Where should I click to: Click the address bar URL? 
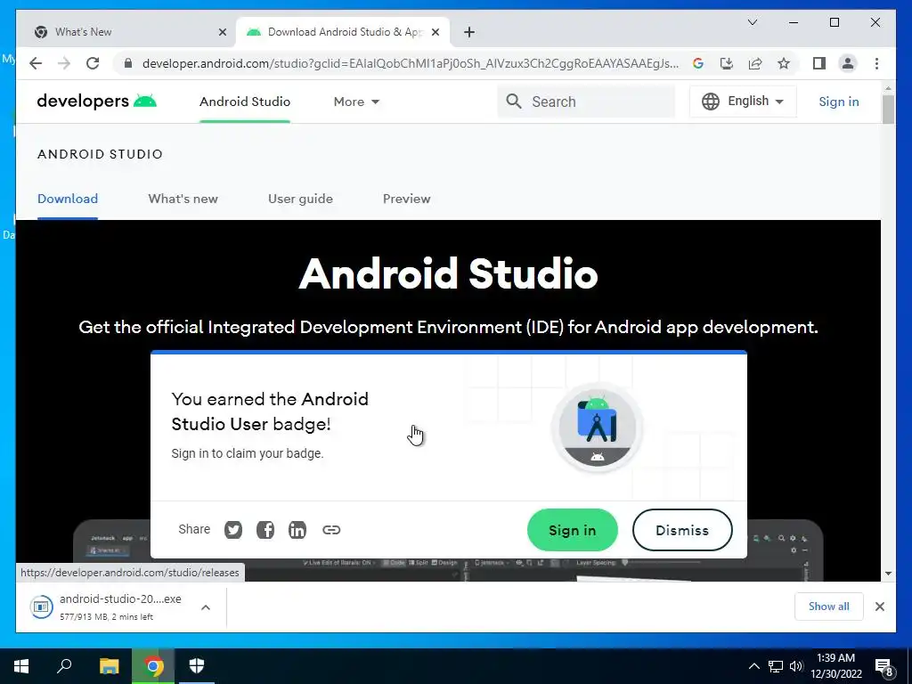(410, 63)
